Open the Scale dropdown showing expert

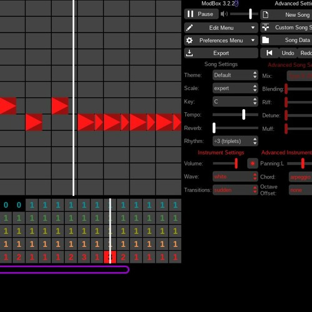tap(235, 88)
